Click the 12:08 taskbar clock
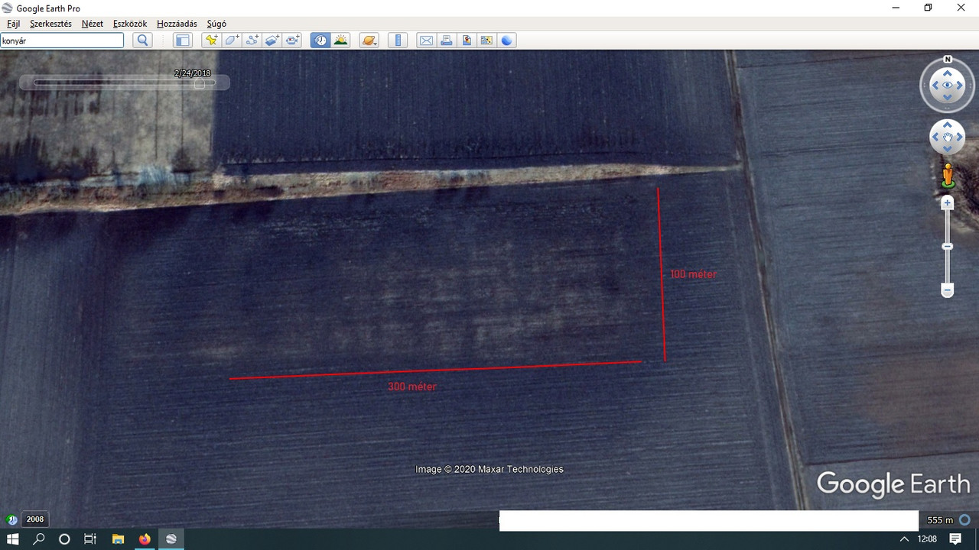The image size is (979, 550). click(927, 539)
